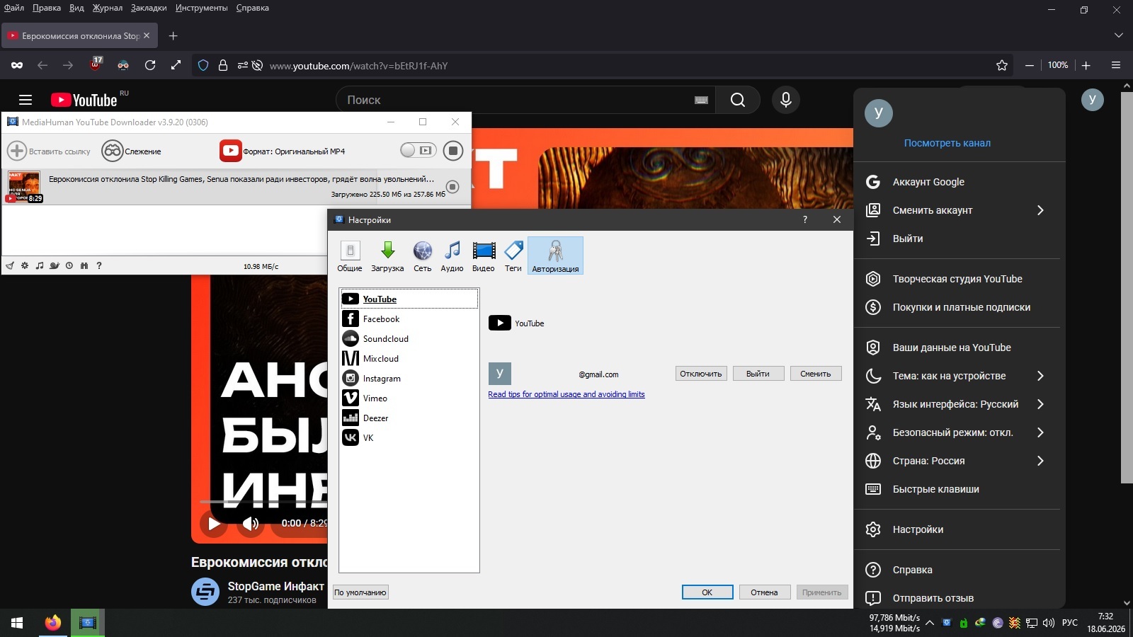Open Справка in YouTube account menu
Image resolution: width=1133 pixels, height=637 pixels.
pos(957,570)
